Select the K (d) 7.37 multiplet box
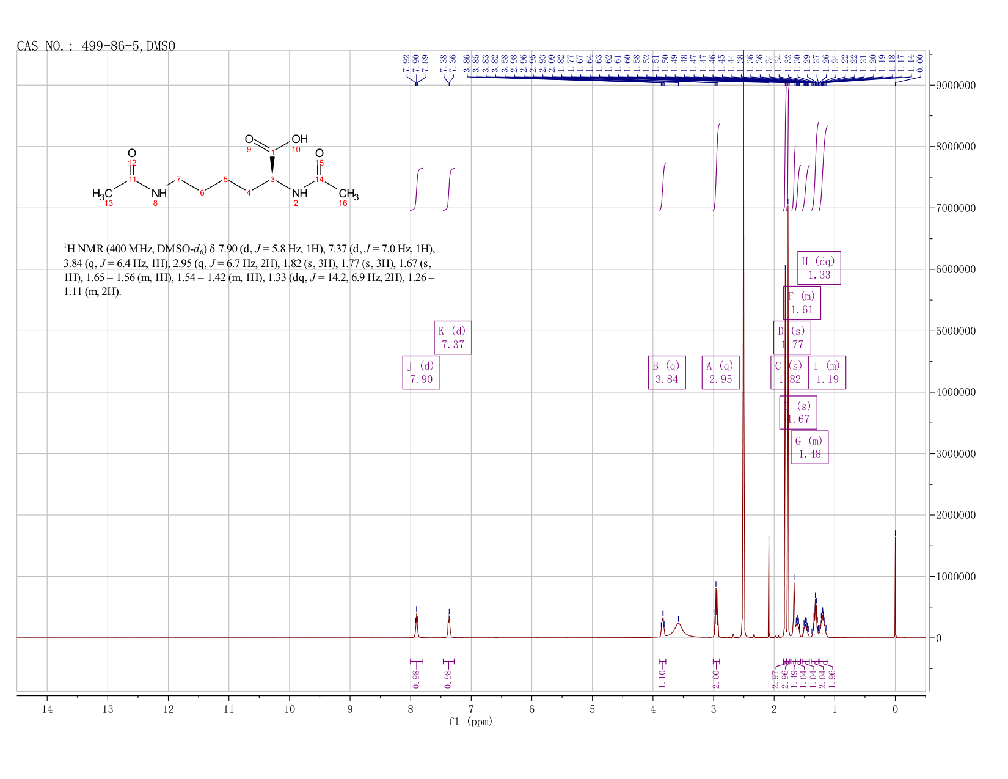 pos(453,338)
